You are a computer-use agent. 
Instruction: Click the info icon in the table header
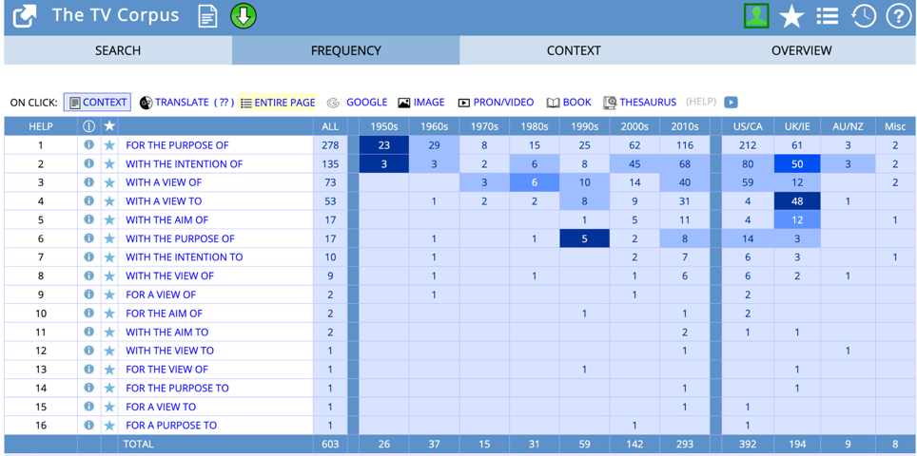pos(88,126)
